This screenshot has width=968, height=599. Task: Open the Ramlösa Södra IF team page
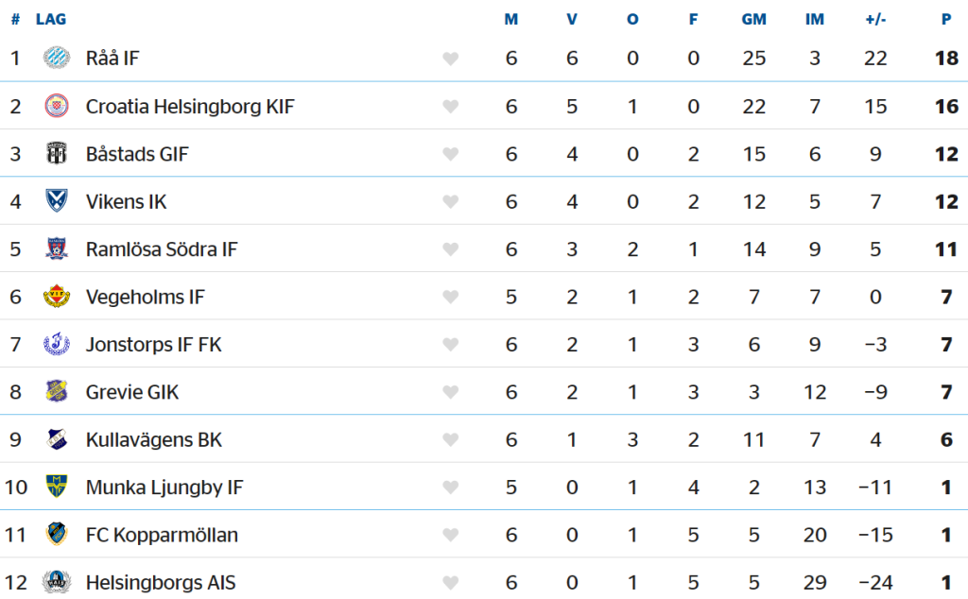pyautogui.click(x=162, y=249)
